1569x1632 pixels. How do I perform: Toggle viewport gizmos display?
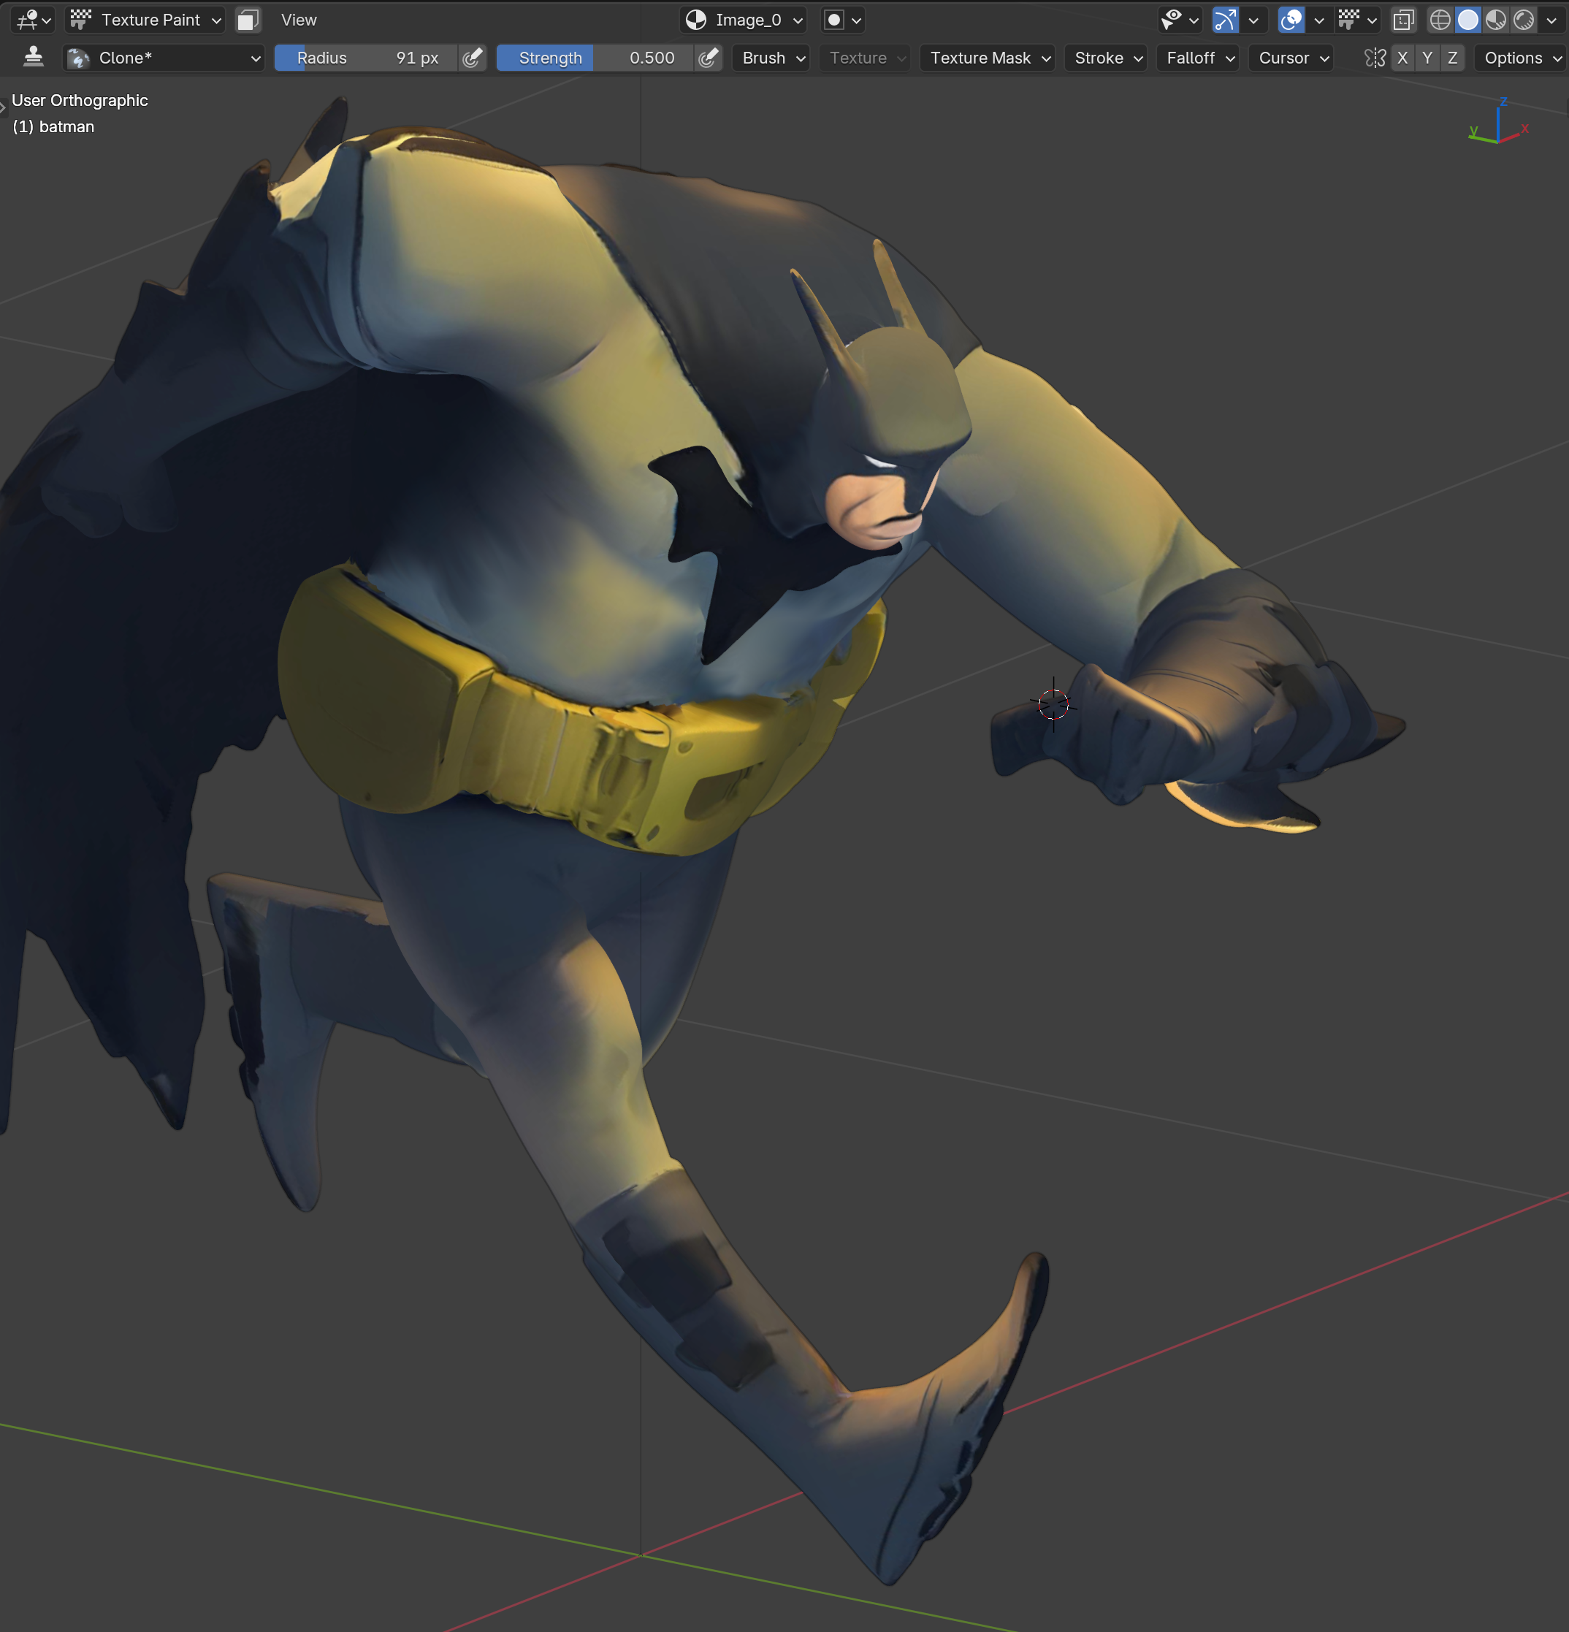[x=1225, y=19]
